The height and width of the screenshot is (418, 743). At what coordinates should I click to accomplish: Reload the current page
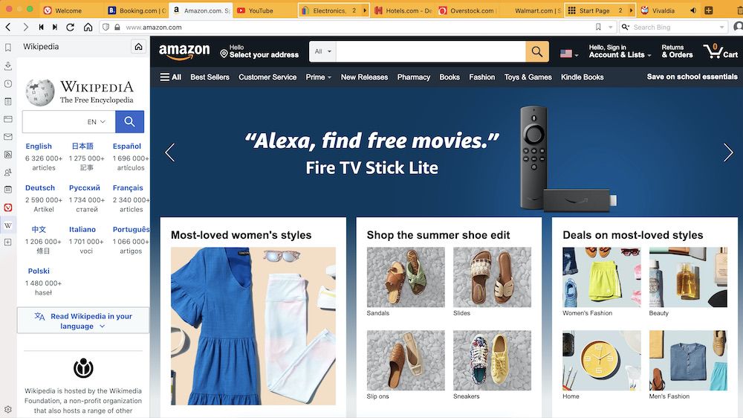pos(70,27)
